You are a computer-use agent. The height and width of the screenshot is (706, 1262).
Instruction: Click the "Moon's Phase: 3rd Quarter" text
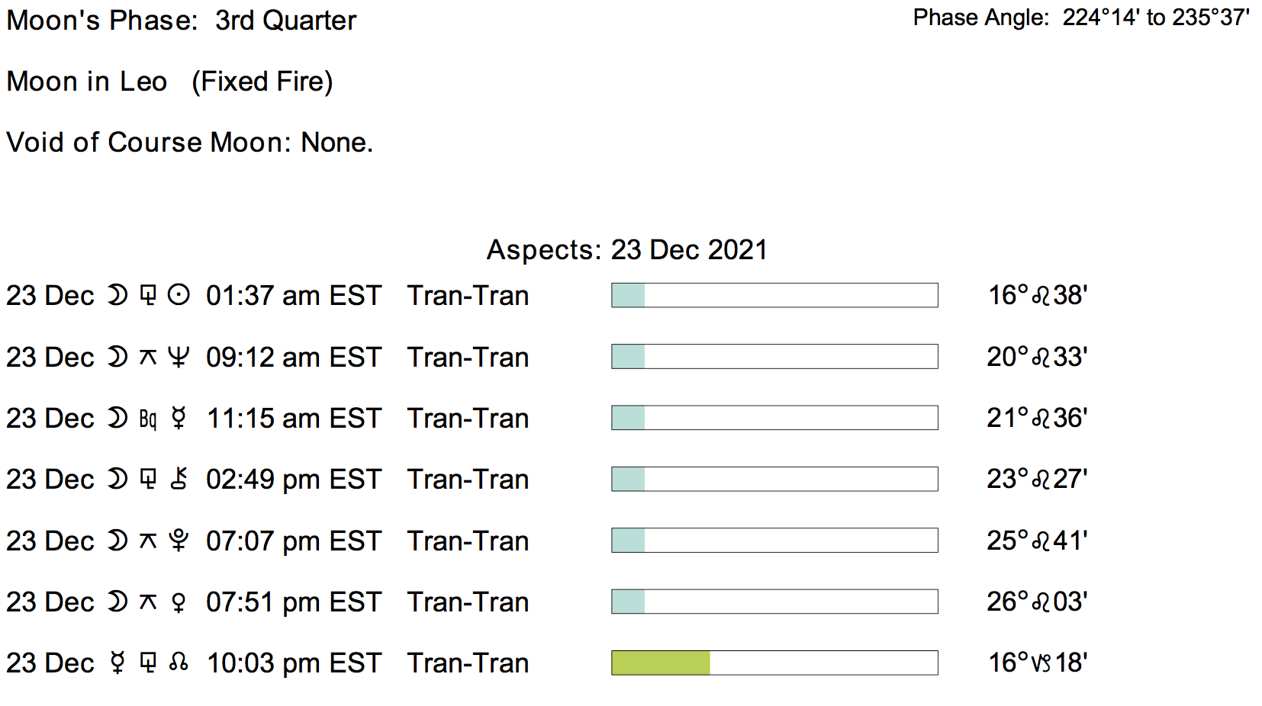pyautogui.click(x=181, y=21)
